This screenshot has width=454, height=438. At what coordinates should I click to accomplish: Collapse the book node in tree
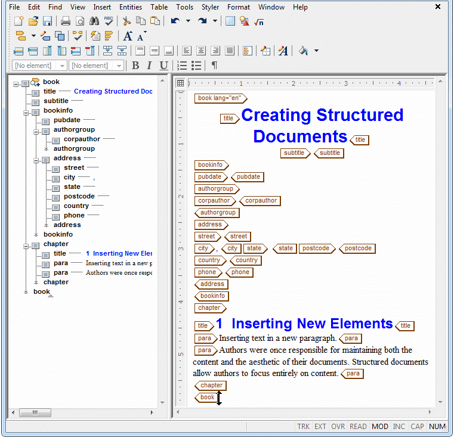16,84
